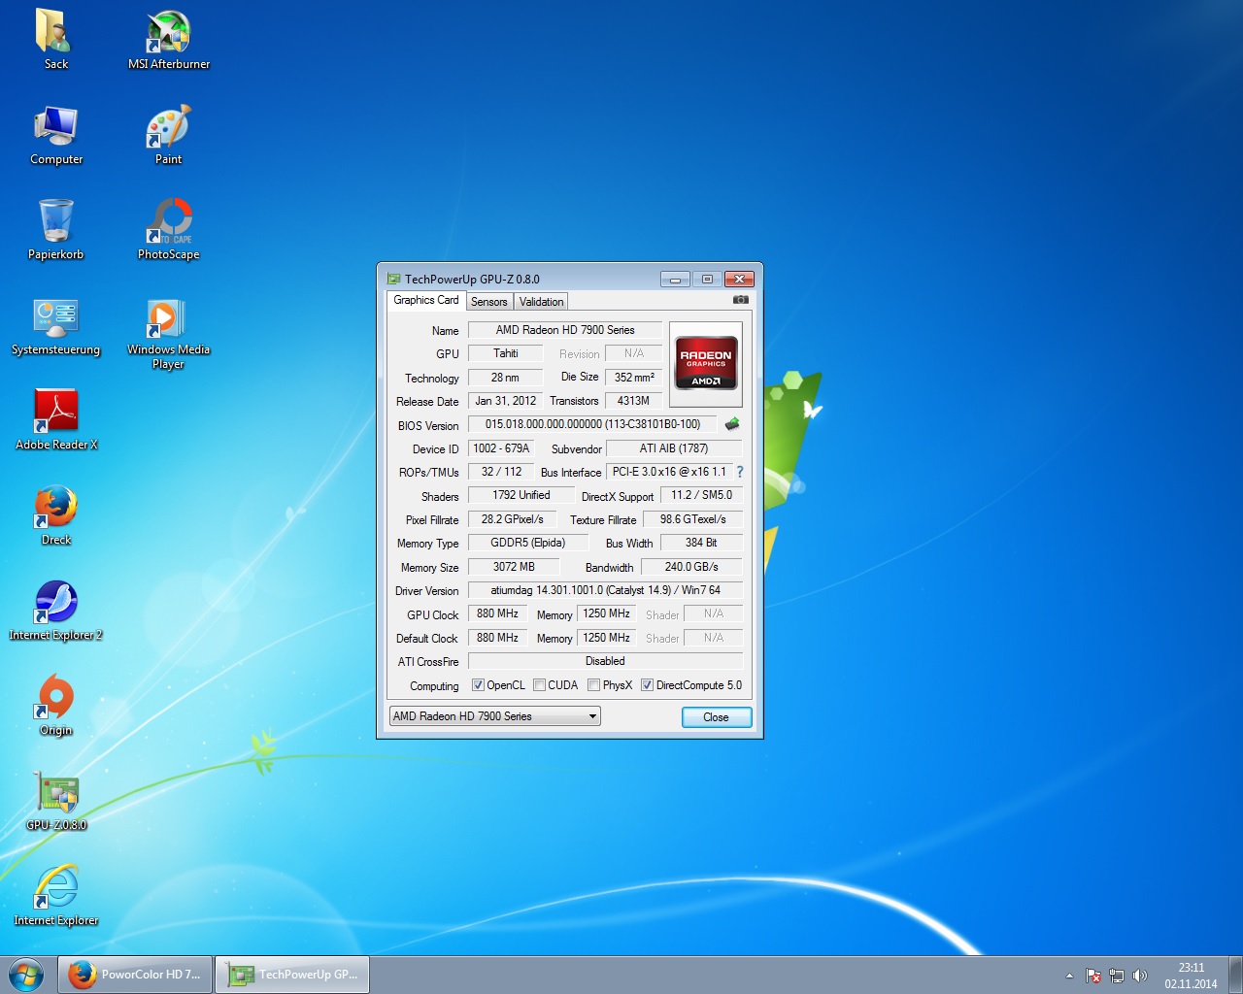Click the GPU field showing Tahiti

pyautogui.click(x=505, y=353)
